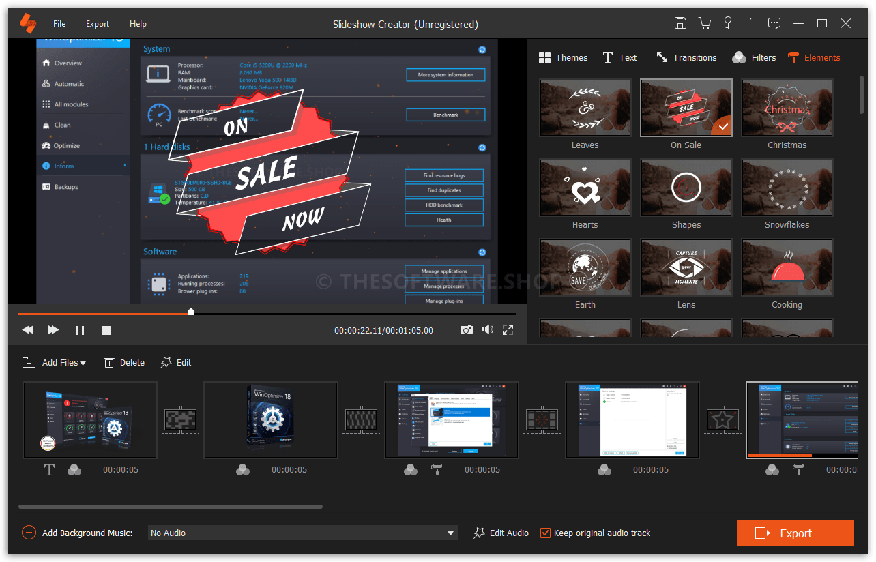The width and height of the screenshot is (876, 562).
Task: Open the feedback chat bubble icon
Action: click(x=774, y=23)
